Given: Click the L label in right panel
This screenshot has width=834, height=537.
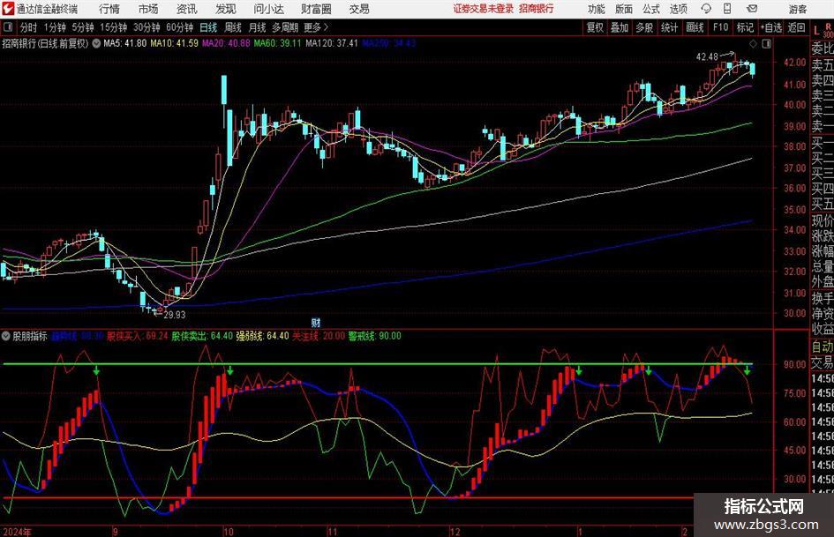Looking at the screenshot, I should pyautogui.click(x=816, y=31).
